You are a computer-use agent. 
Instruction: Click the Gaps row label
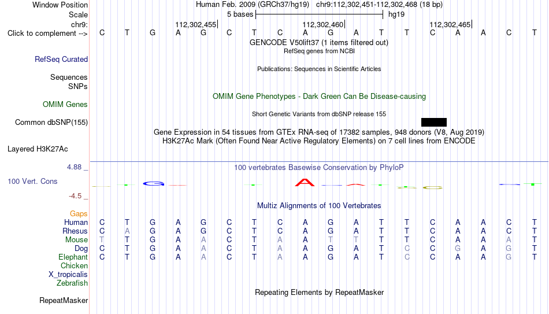coord(79,214)
